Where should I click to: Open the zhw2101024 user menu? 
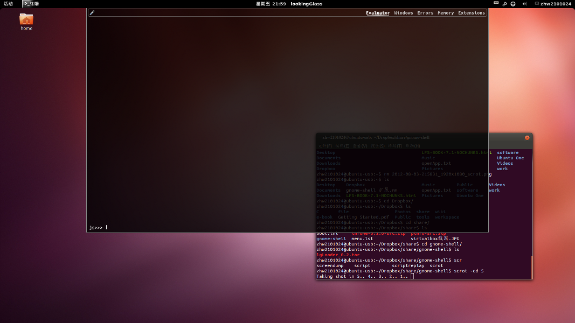pyautogui.click(x=556, y=4)
